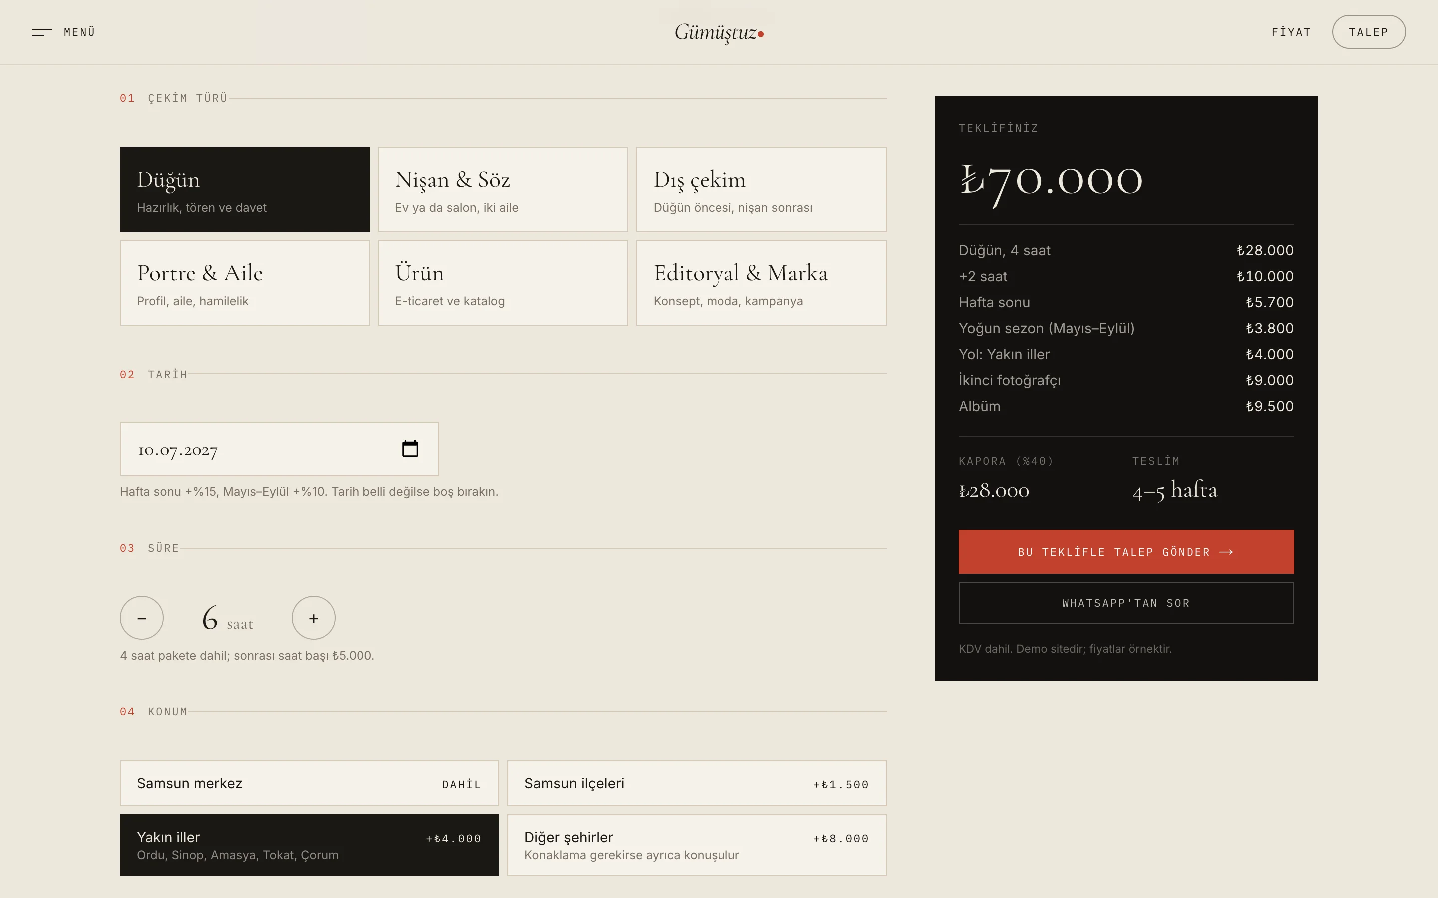Click the '04 KONUM' section heading

153,711
